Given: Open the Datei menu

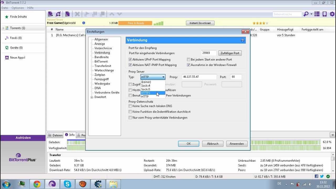Looking at the screenshot, I should tap(5, 8).
